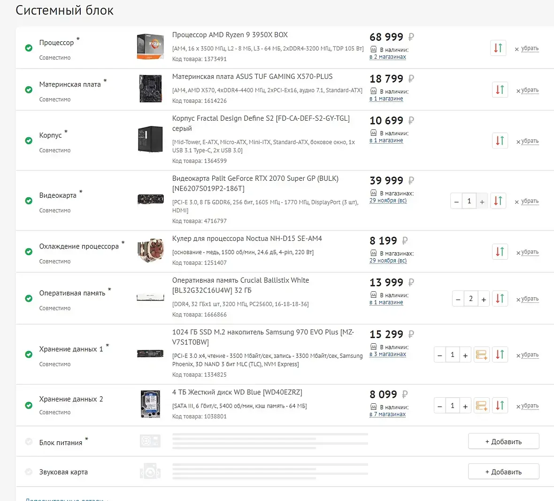The width and height of the screenshot is (554, 501).
Task: Add extra storage icon beside WD Blue disk
Action: point(481,405)
